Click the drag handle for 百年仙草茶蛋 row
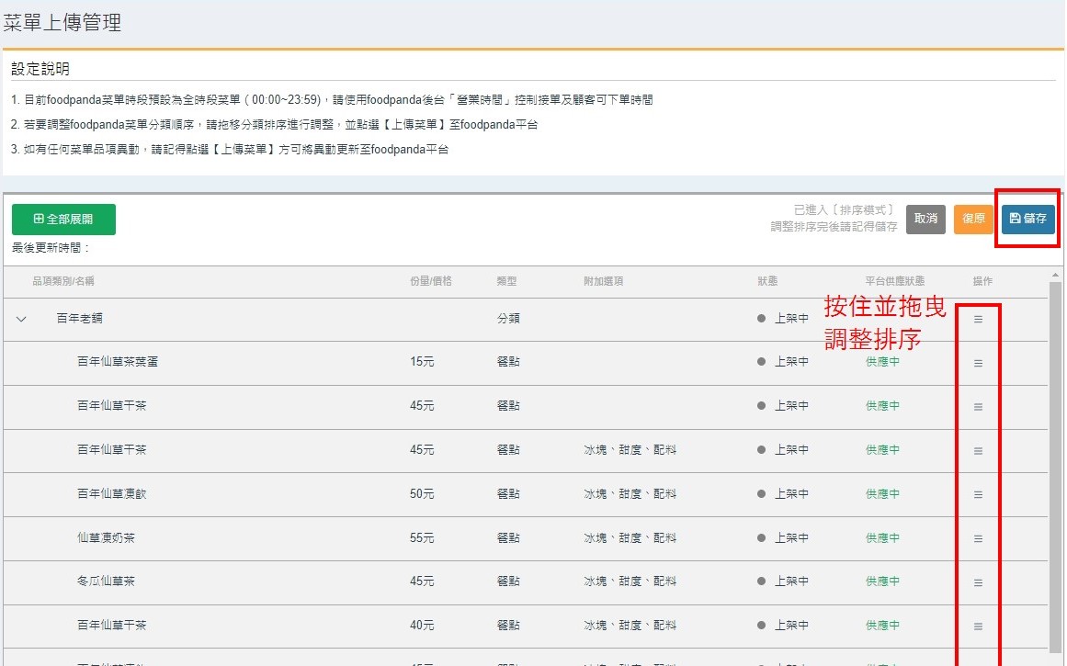 (x=978, y=363)
